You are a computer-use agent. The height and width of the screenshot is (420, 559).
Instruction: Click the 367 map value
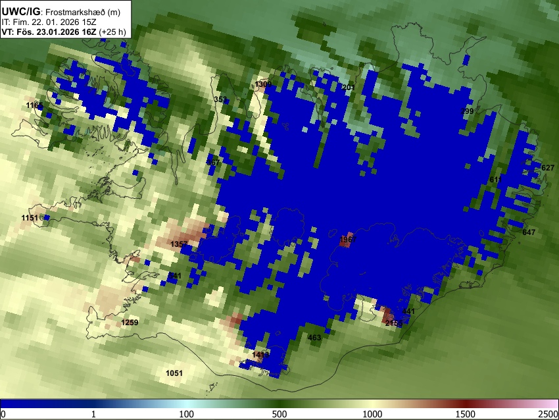pyautogui.click(x=213, y=163)
